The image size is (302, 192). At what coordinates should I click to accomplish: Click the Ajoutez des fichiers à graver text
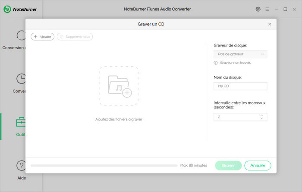(x=119, y=119)
